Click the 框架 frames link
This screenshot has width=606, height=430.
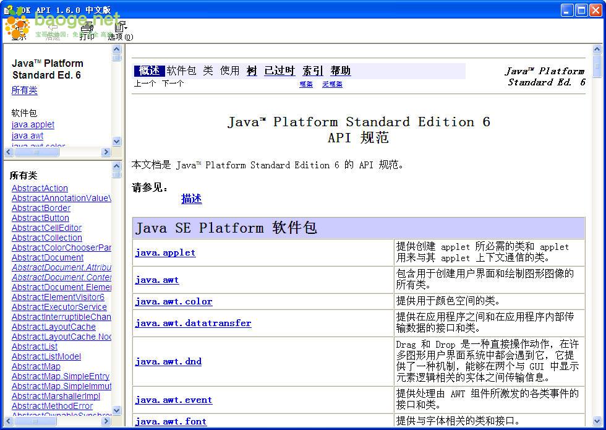click(x=305, y=84)
